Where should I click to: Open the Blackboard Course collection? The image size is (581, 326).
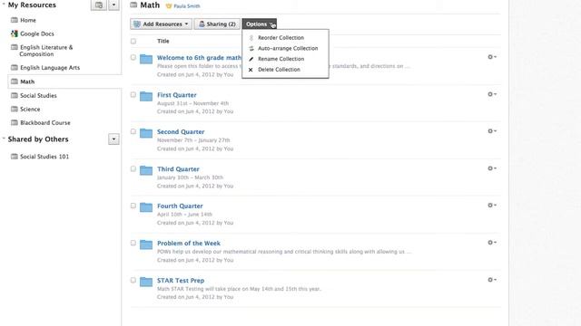pos(45,123)
